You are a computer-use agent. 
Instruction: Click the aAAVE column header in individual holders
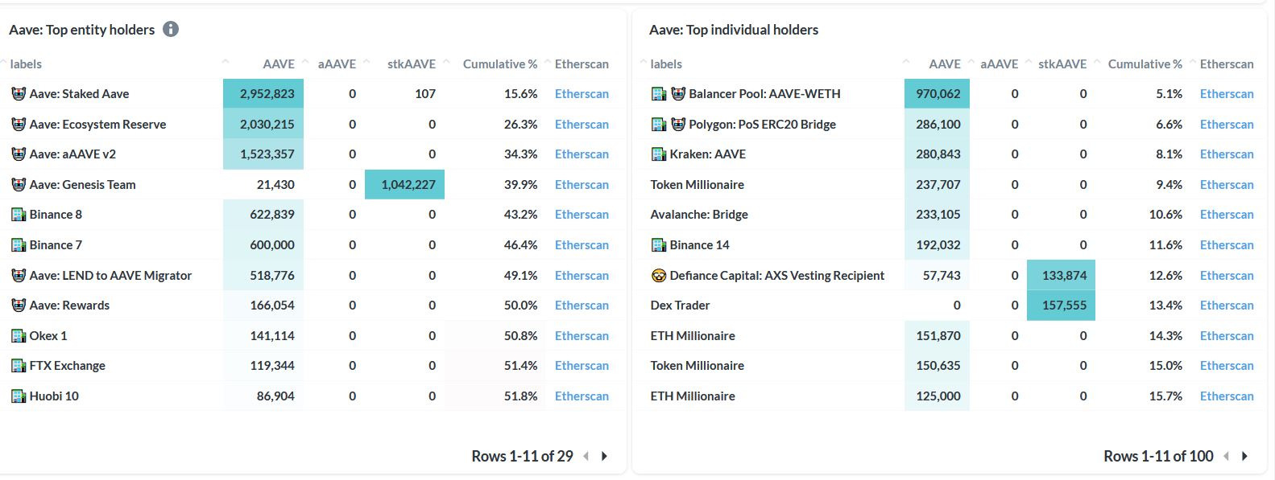[1000, 64]
